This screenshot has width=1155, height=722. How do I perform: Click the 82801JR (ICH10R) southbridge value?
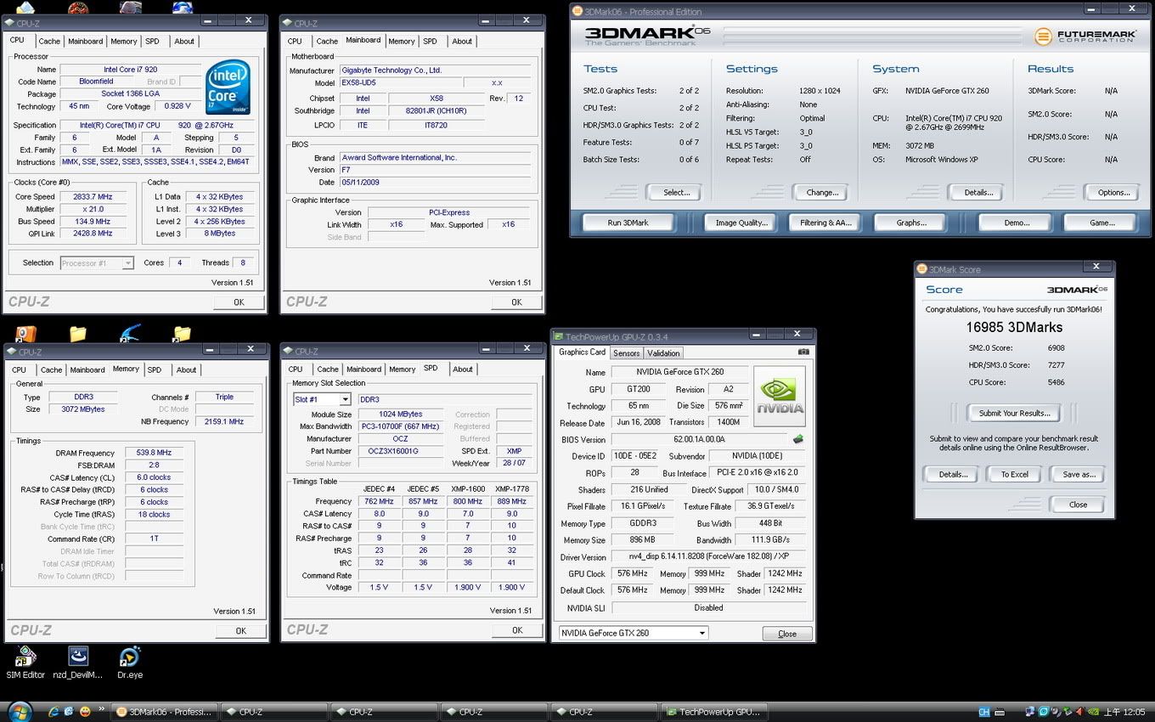[436, 111]
